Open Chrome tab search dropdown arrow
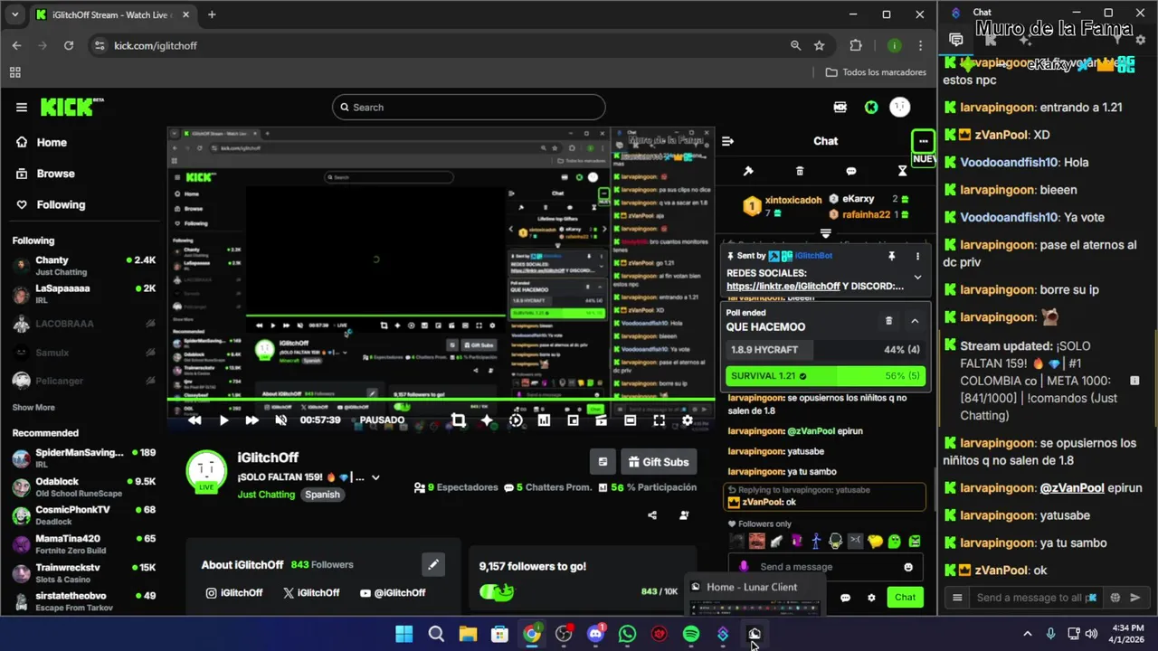Screen dimensions: 1158x651 tap(14, 15)
